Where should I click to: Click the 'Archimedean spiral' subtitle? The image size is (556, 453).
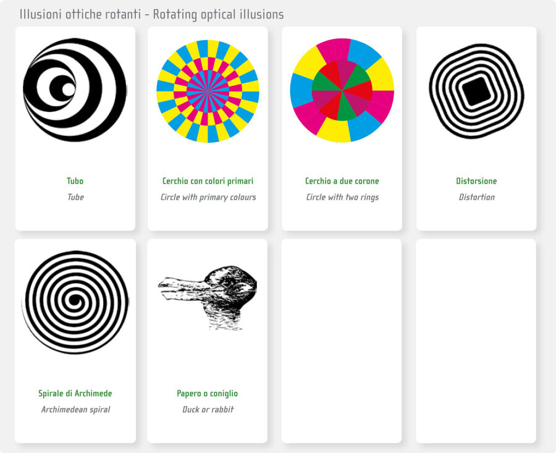(75, 409)
